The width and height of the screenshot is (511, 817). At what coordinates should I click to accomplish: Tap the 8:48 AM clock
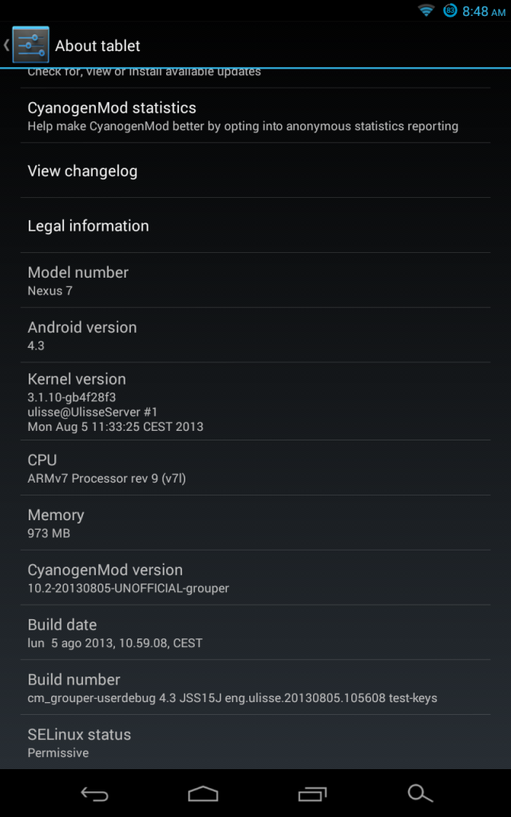[x=484, y=11]
